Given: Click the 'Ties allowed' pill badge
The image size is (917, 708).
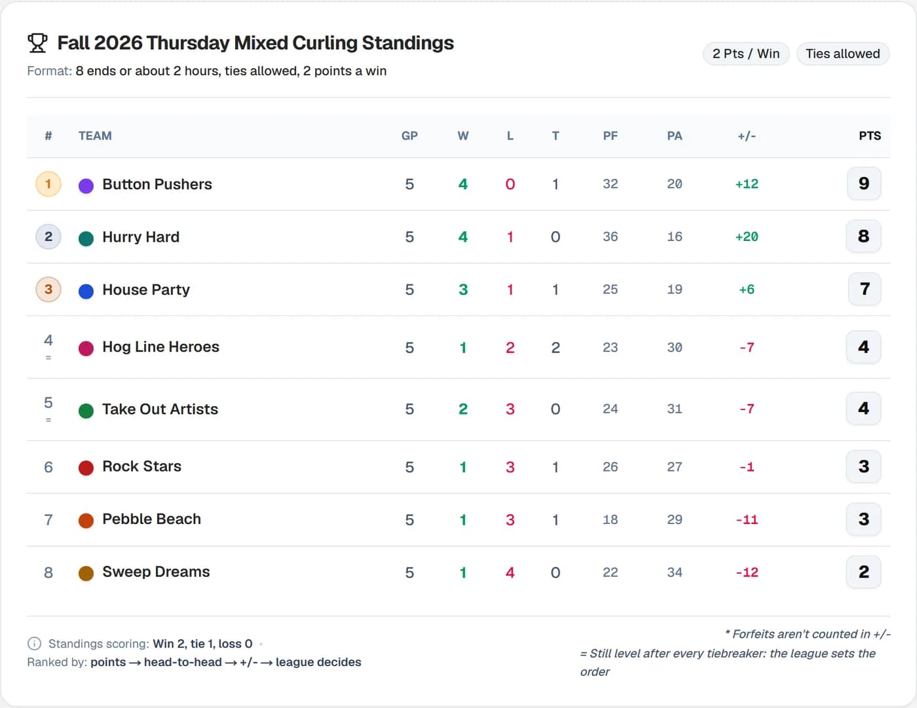Looking at the screenshot, I should (x=843, y=54).
